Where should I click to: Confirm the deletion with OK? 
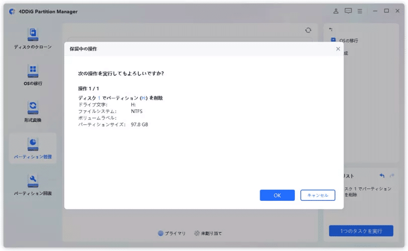[x=277, y=195]
